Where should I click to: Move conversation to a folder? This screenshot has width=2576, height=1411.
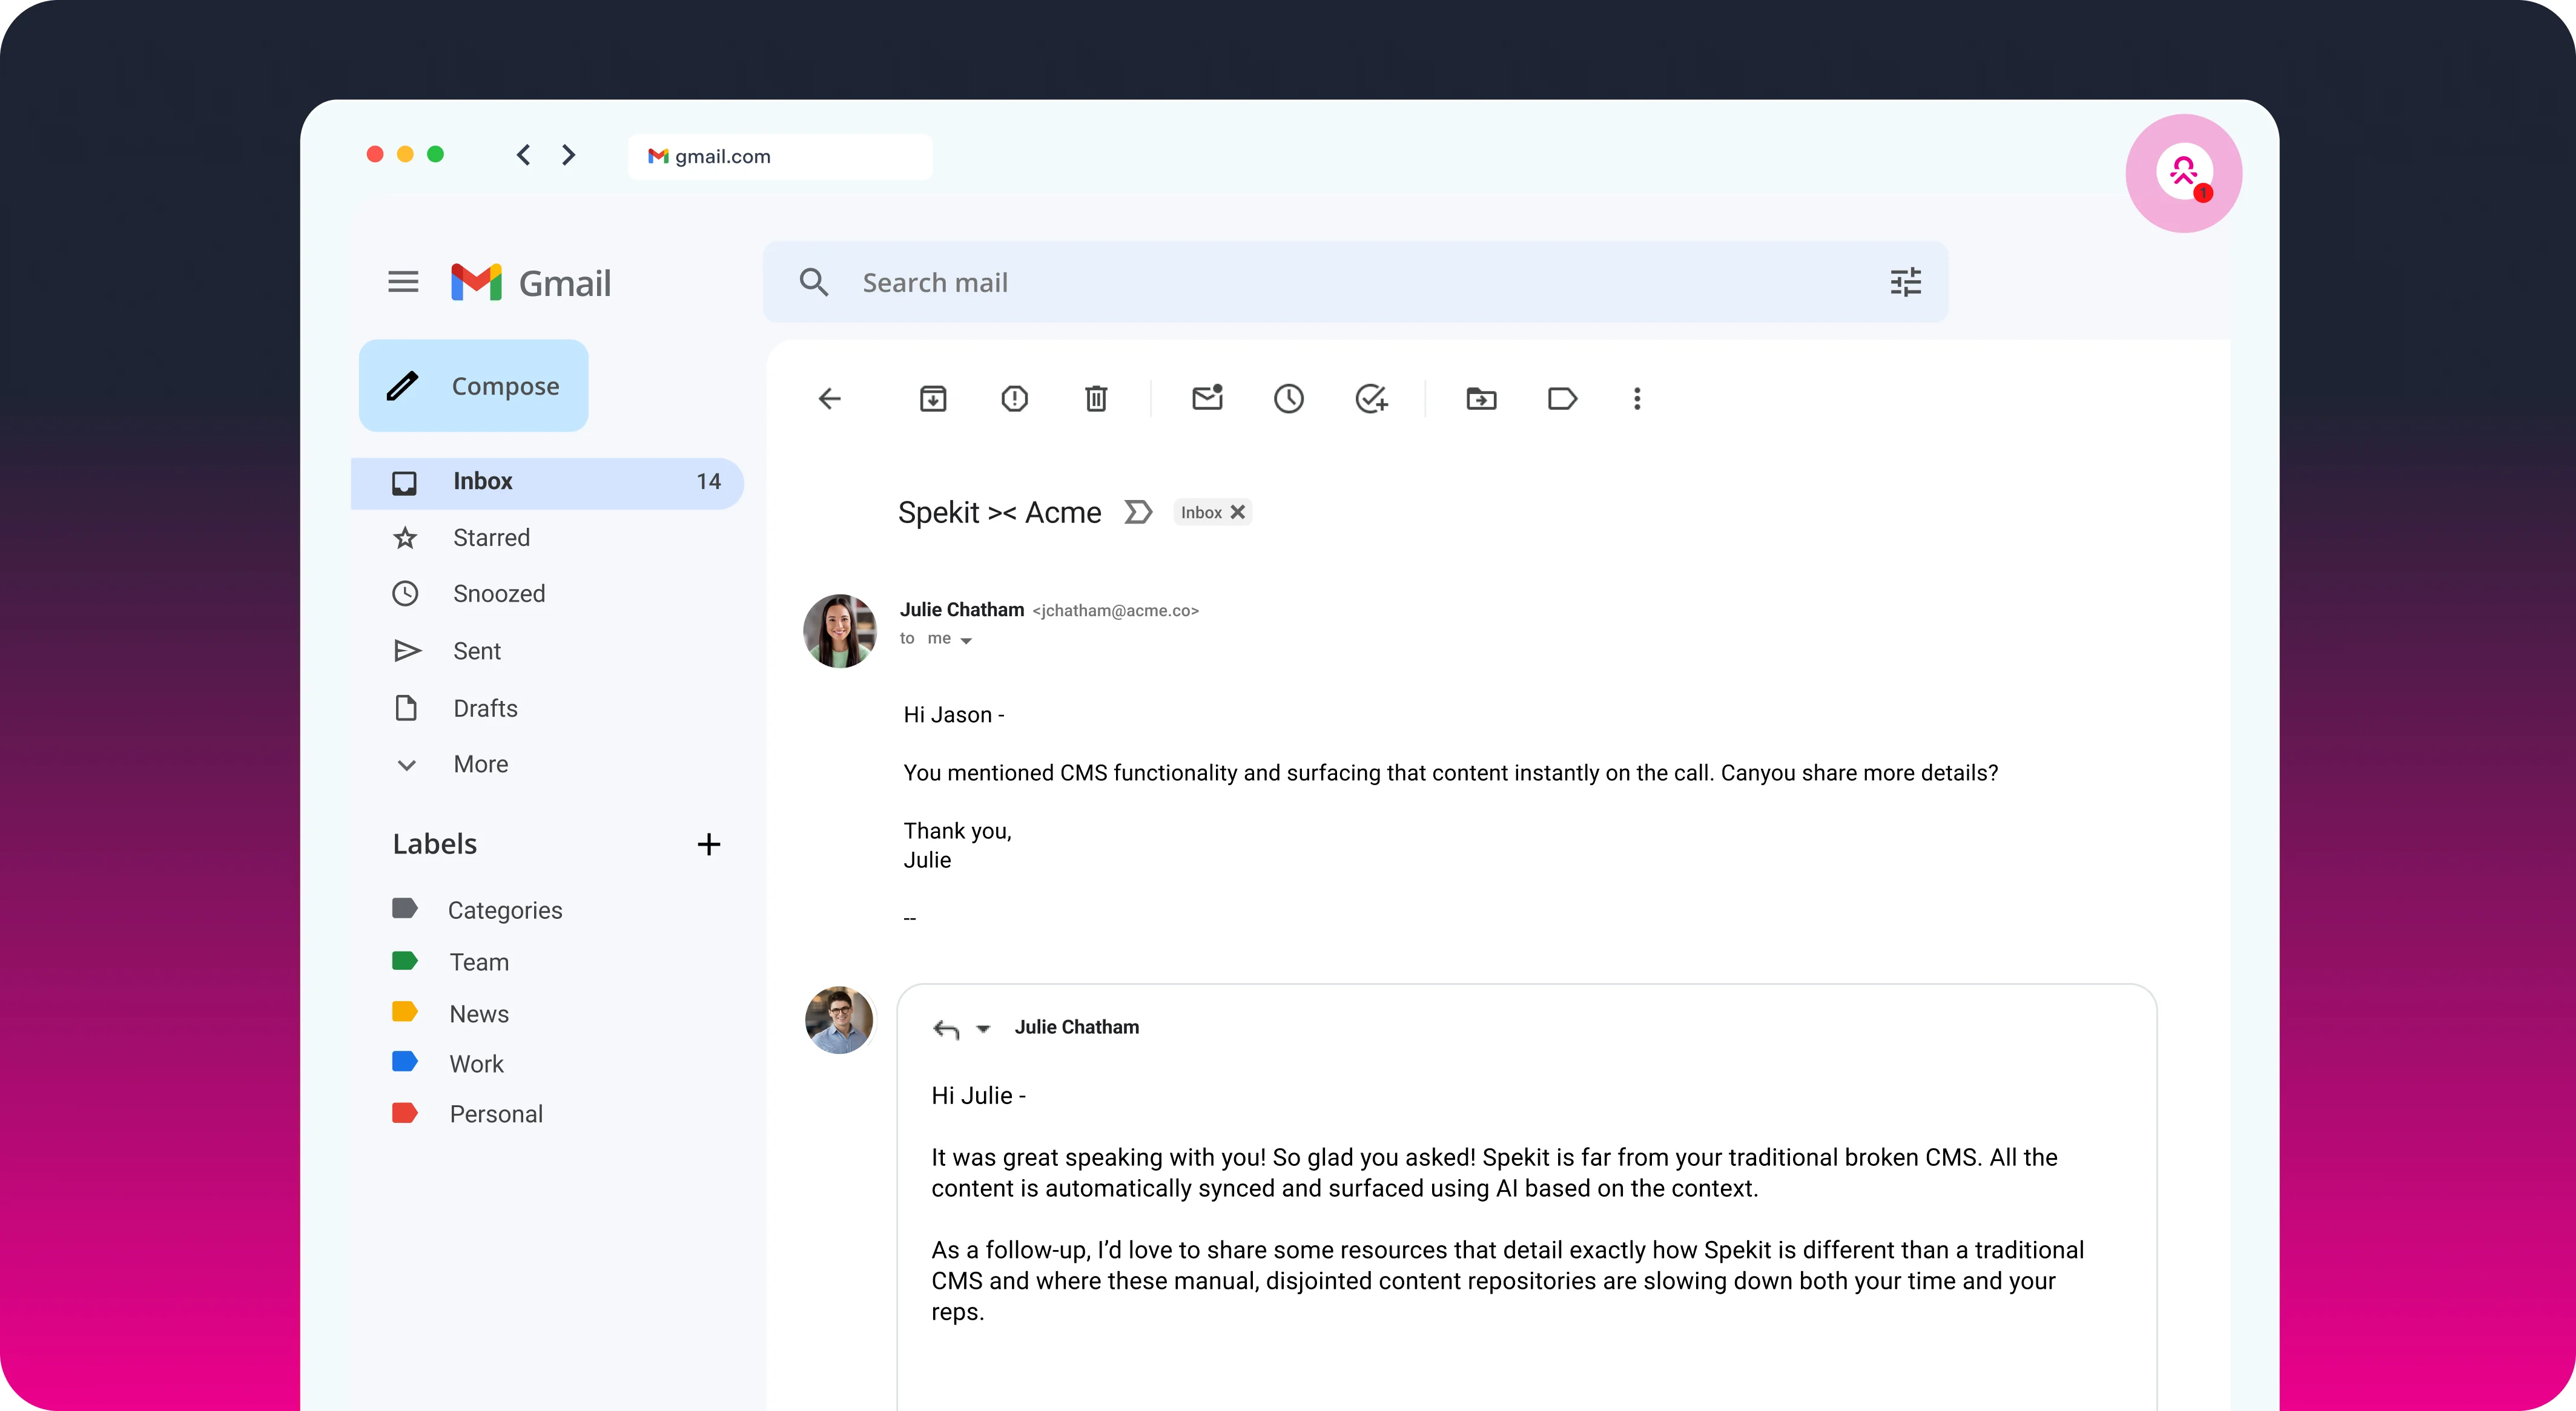(1481, 400)
